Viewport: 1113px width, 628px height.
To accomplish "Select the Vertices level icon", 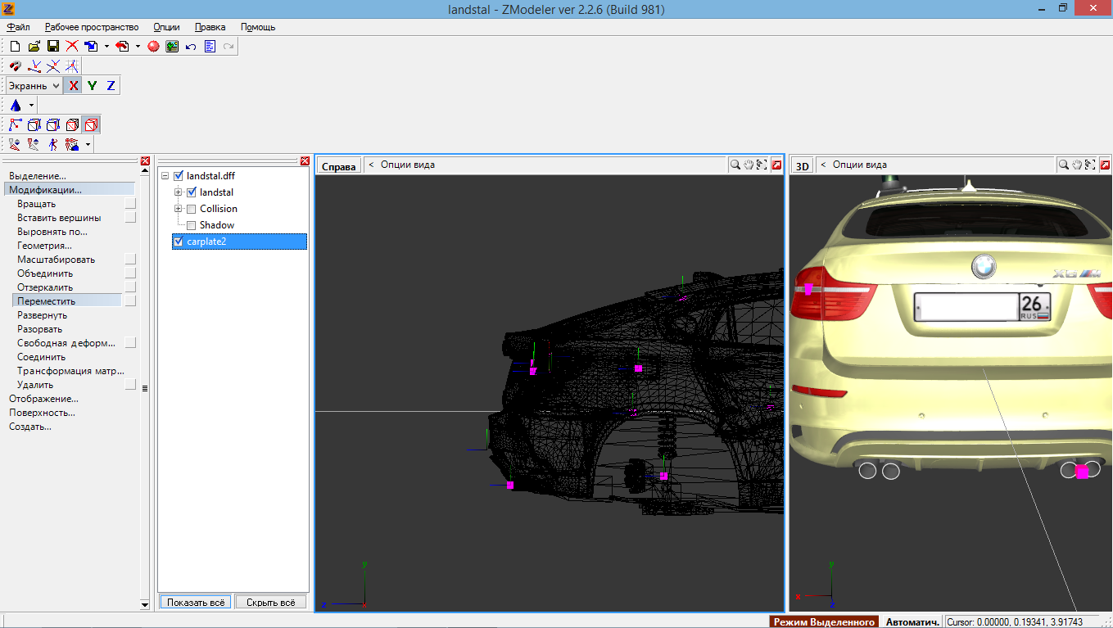I will [16, 125].
